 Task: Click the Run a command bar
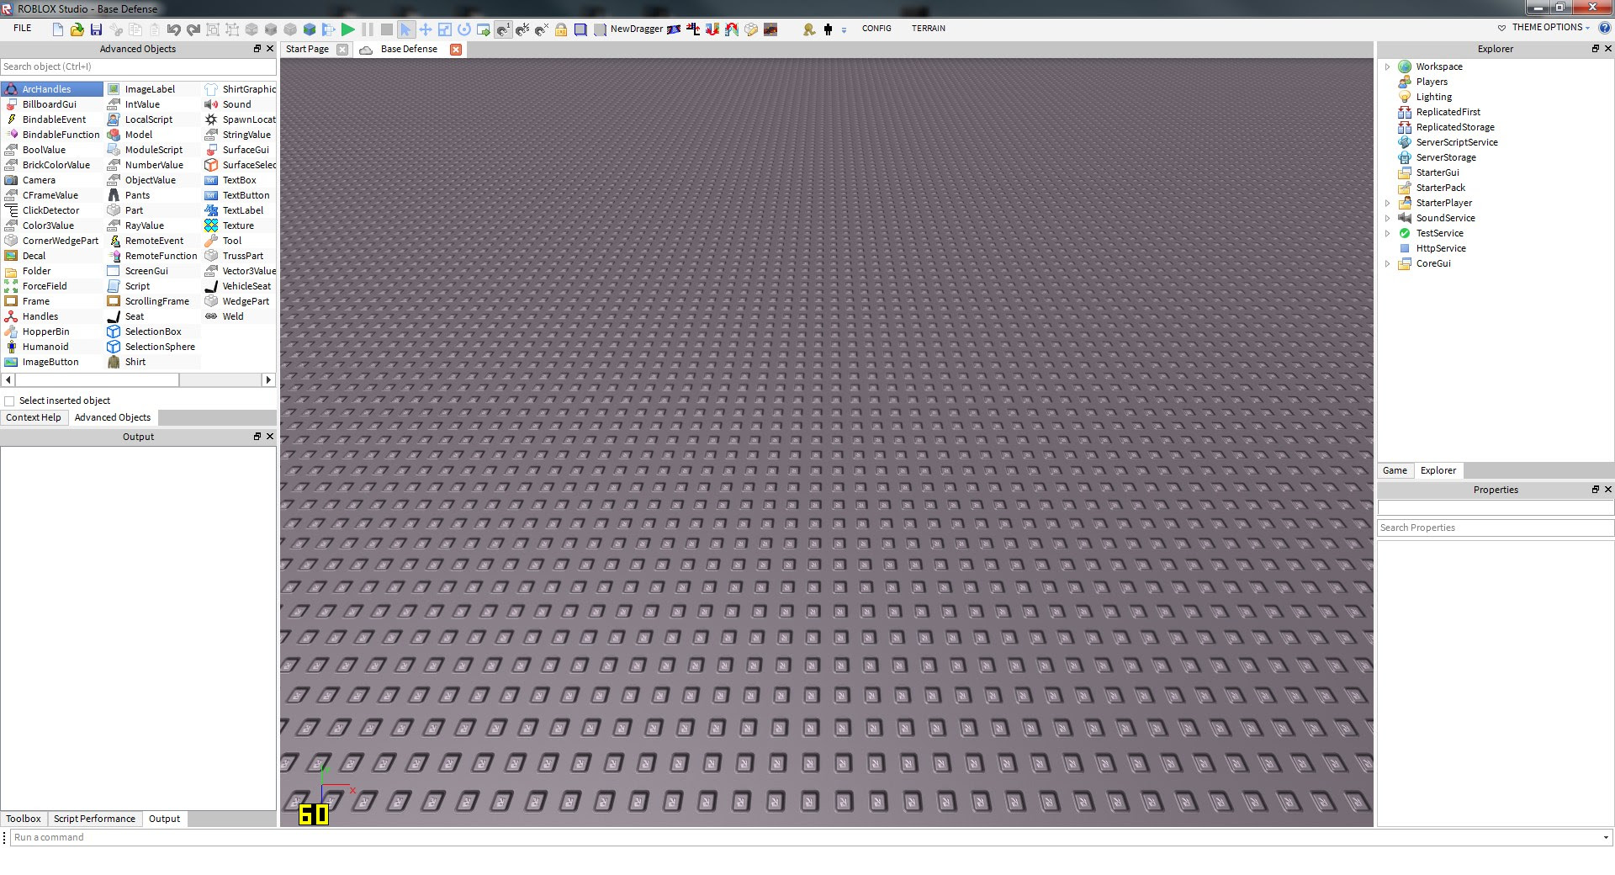tap(806, 837)
